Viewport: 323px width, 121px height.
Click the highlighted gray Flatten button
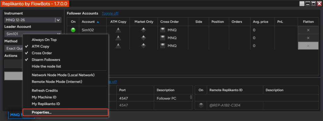coord(308,46)
